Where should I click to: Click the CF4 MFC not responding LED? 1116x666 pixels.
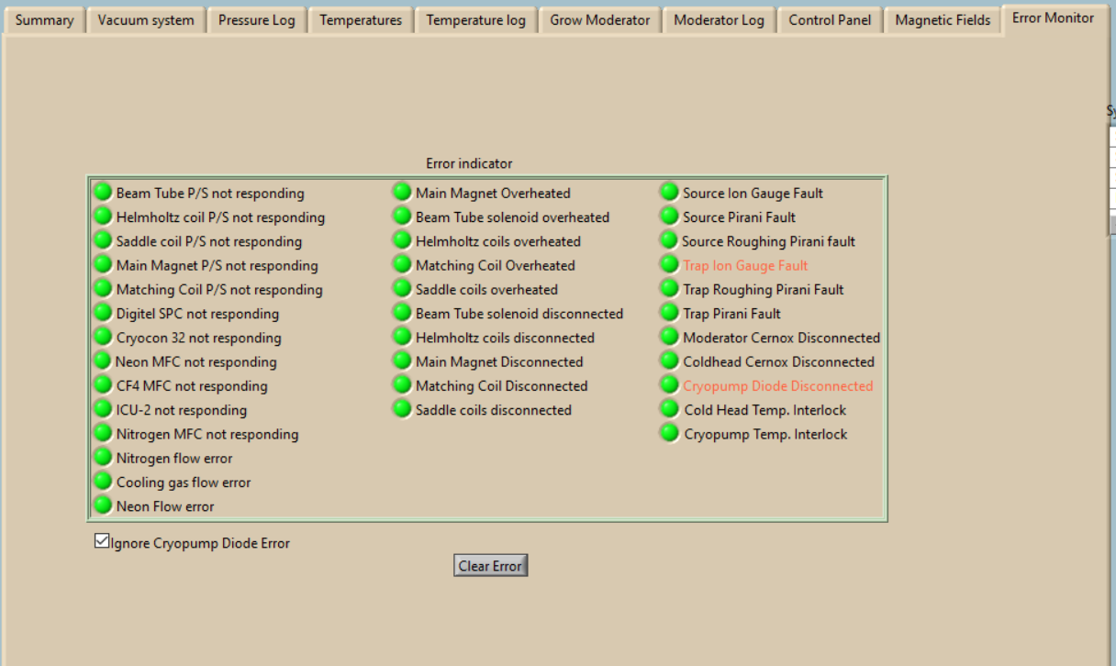click(x=103, y=384)
